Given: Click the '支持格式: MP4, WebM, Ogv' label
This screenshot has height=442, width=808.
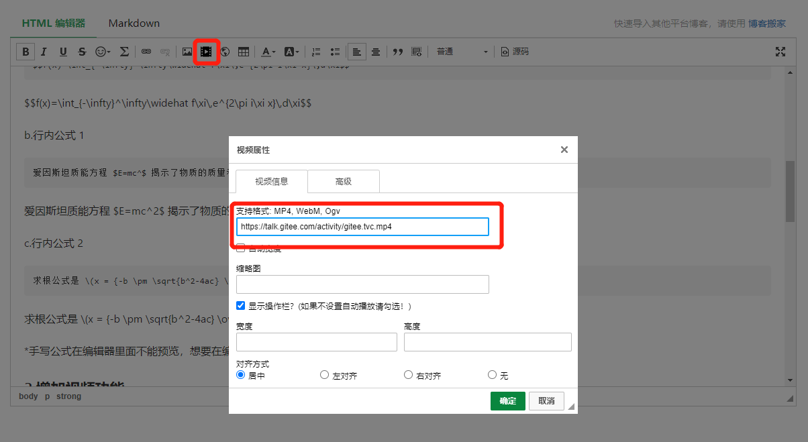Looking at the screenshot, I should click(x=288, y=211).
